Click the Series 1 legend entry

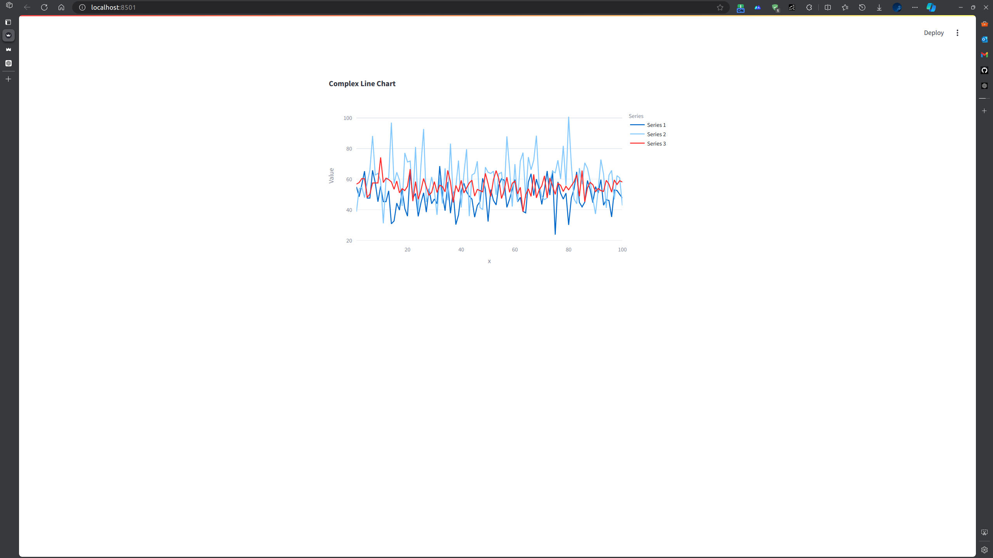(x=656, y=125)
